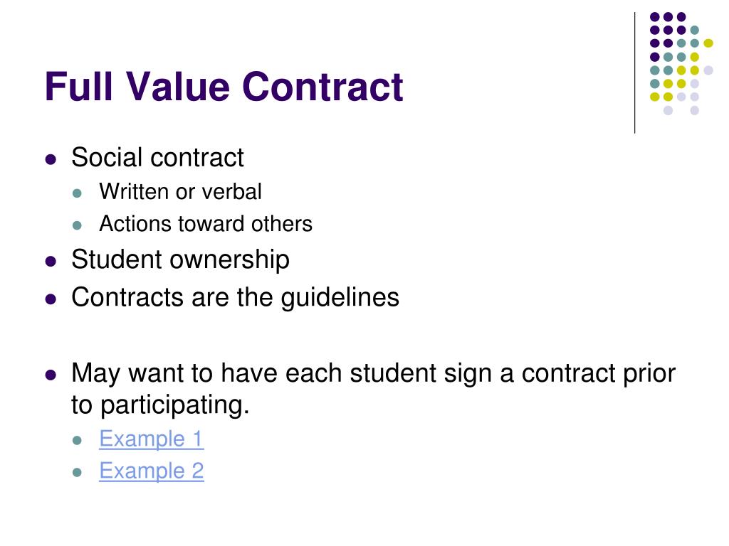The height and width of the screenshot is (546, 729).
Task: Click Contracts are the guidelines text
Action: (235, 297)
